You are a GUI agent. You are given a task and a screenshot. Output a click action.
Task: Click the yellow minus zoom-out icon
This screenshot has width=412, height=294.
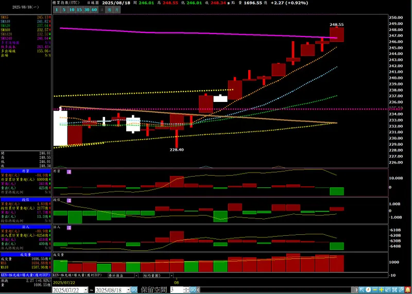coord(375,290)
